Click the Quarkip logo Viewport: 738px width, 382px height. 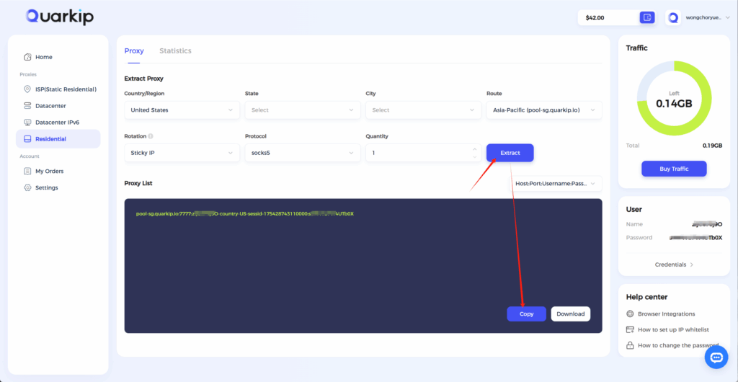point(60,17)
